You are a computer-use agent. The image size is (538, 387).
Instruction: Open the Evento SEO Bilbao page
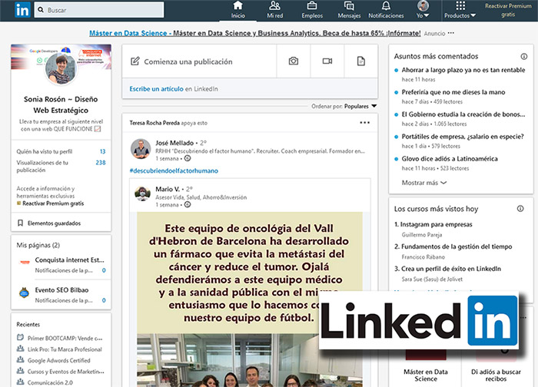[x=61, y=290]
